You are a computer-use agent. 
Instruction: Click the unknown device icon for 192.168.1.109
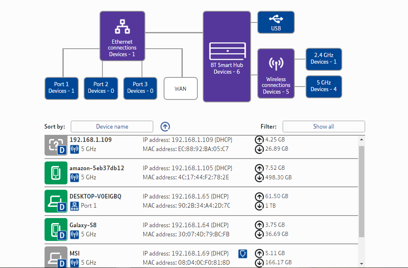[56, 144]
